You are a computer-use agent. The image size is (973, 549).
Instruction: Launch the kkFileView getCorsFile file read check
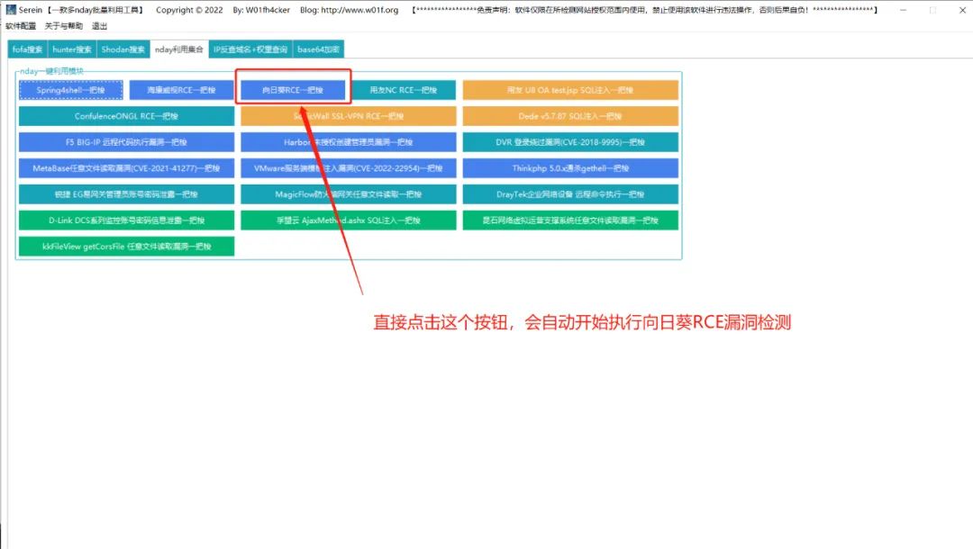tap(127, 246)
